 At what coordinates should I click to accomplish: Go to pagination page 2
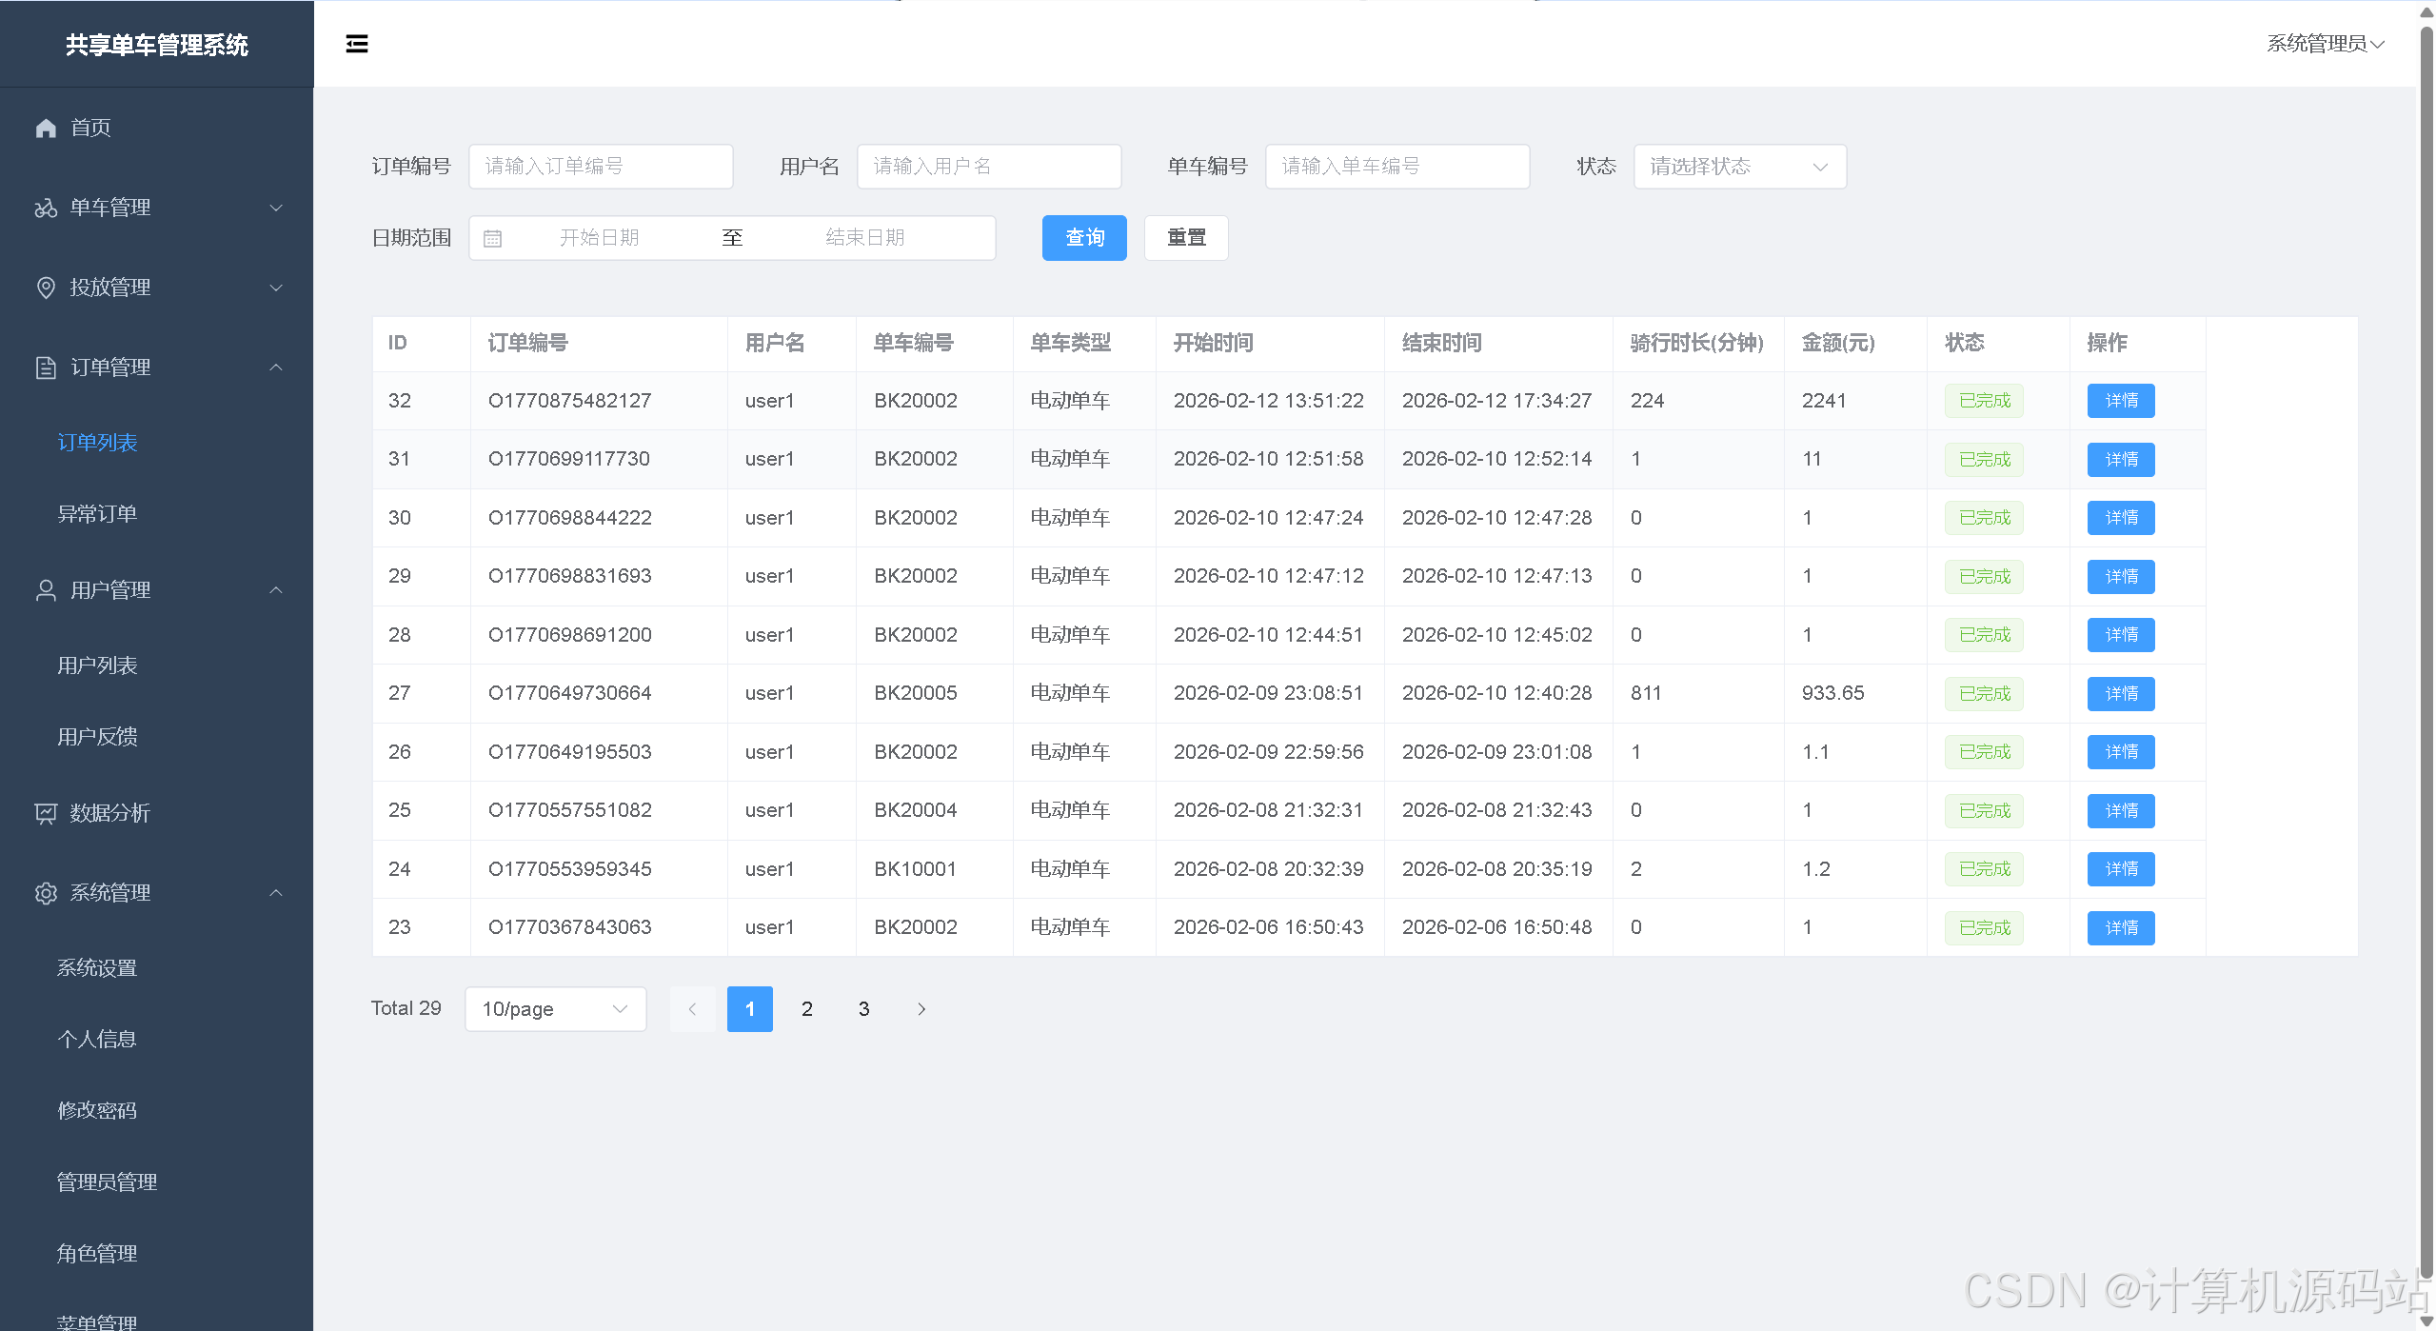[x=806, y=1009]
